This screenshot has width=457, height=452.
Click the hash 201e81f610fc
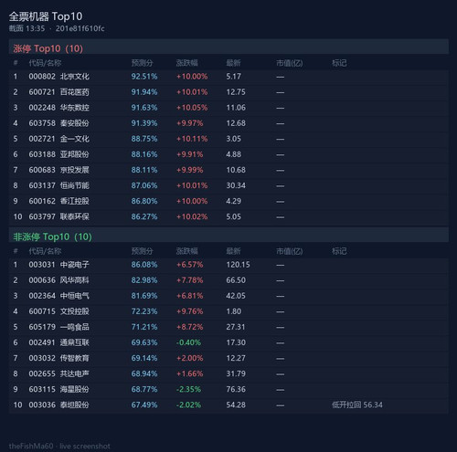tap(80, 28)
